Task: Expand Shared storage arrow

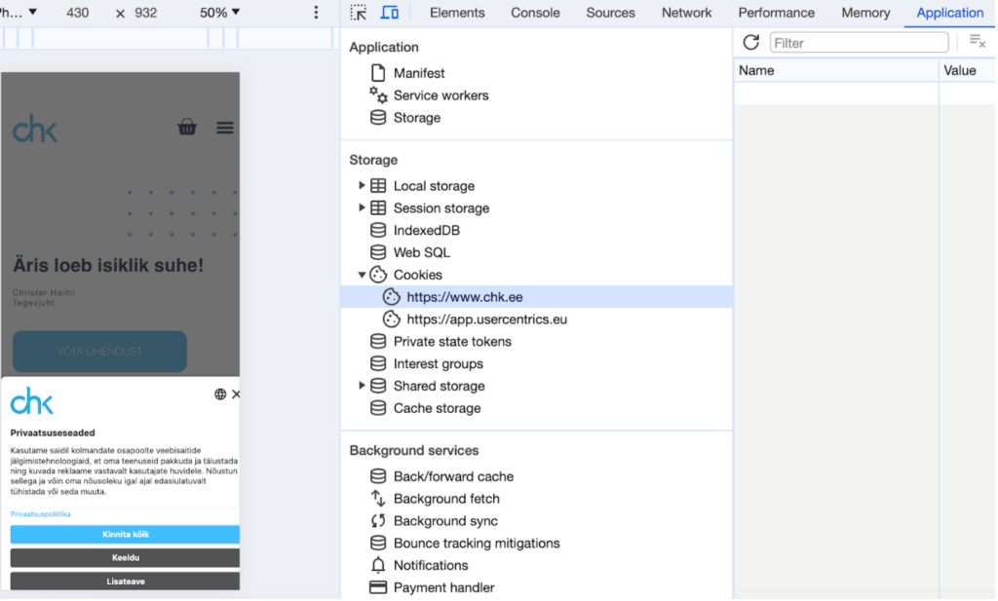Action: click(x=362, y=386)
